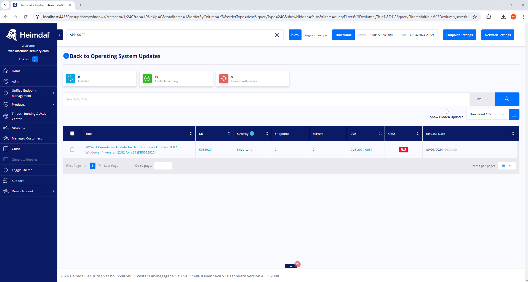Sort table by CVE column arrows
This screenshot has height=282, width=528.
click(x=380, y=133)
